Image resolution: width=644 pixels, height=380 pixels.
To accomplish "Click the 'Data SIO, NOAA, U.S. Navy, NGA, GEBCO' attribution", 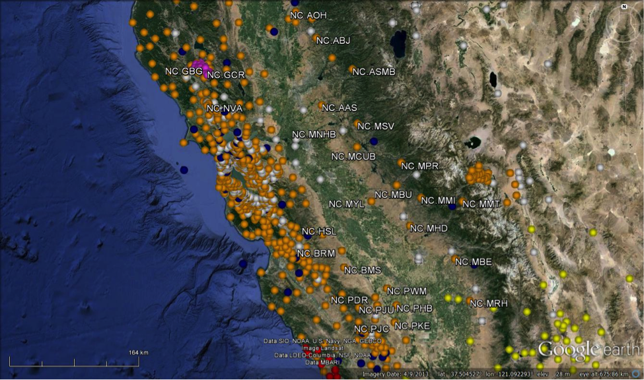I will point(322,341).
